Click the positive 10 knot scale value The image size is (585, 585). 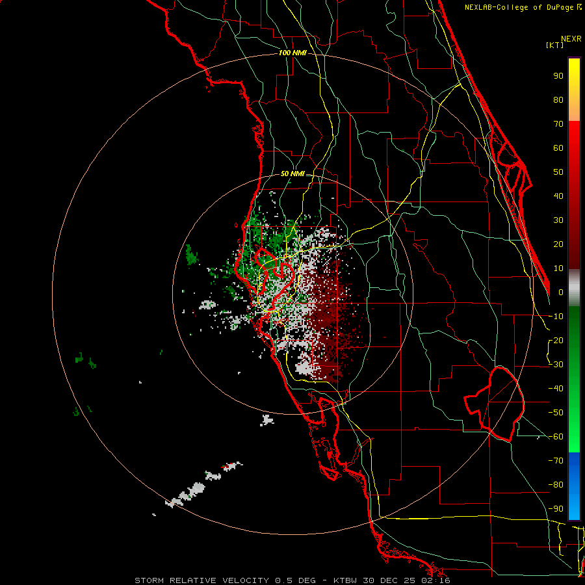(x=558, y=268)
